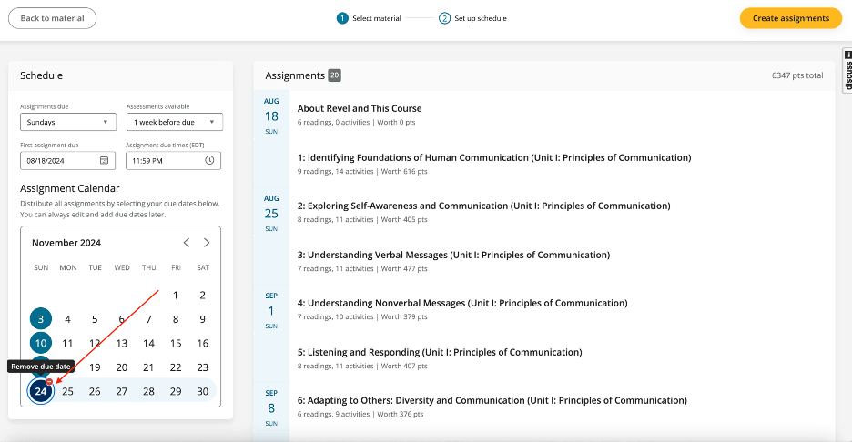Open the Assignments due Sundays dropdown
852x442 pixels.
(68, 122)
